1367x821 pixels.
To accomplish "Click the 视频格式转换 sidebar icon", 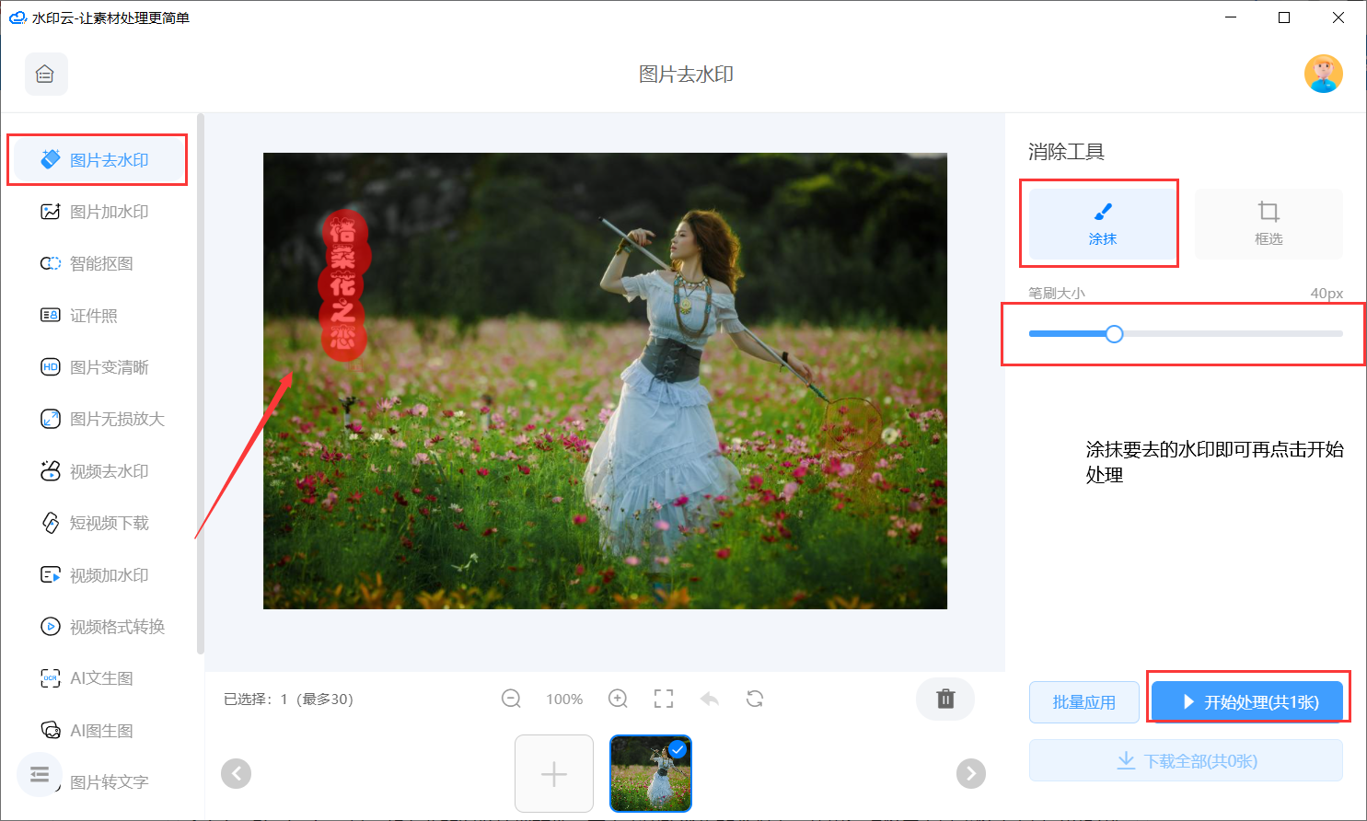I will (51, 627).
